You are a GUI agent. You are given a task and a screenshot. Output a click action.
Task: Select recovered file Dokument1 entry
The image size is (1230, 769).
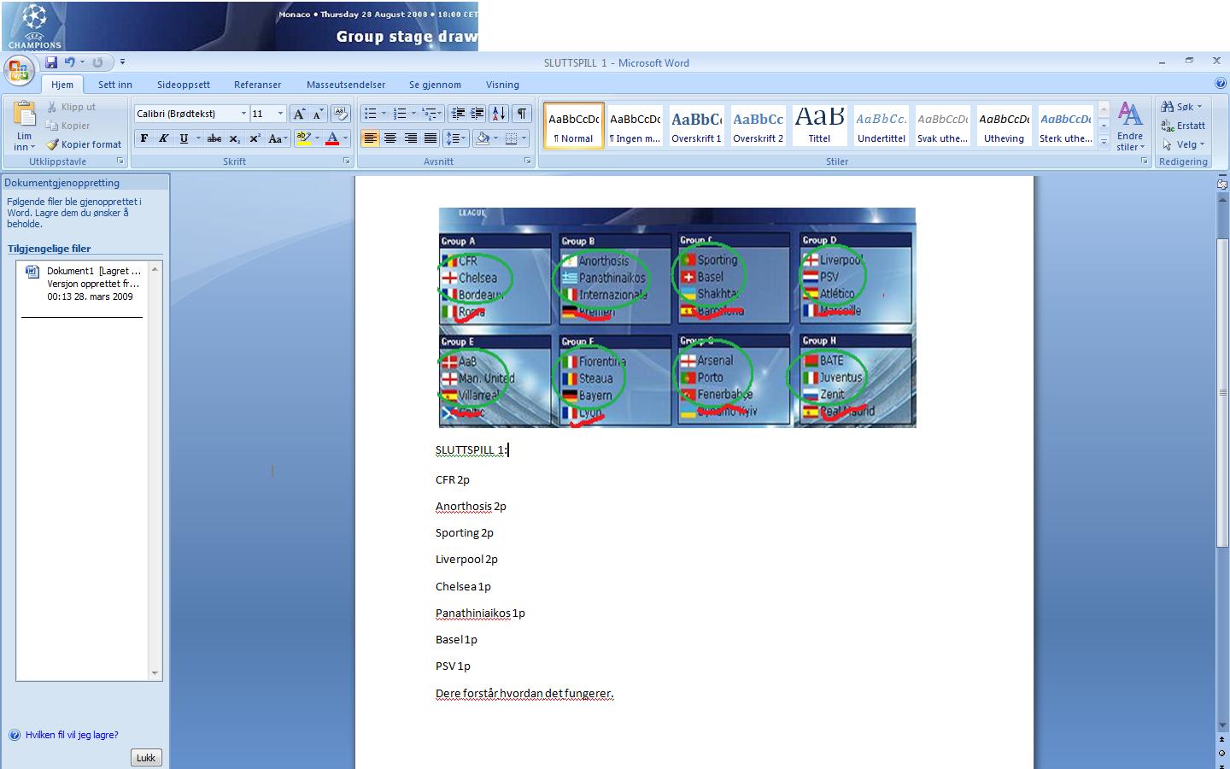pos(84,284)
